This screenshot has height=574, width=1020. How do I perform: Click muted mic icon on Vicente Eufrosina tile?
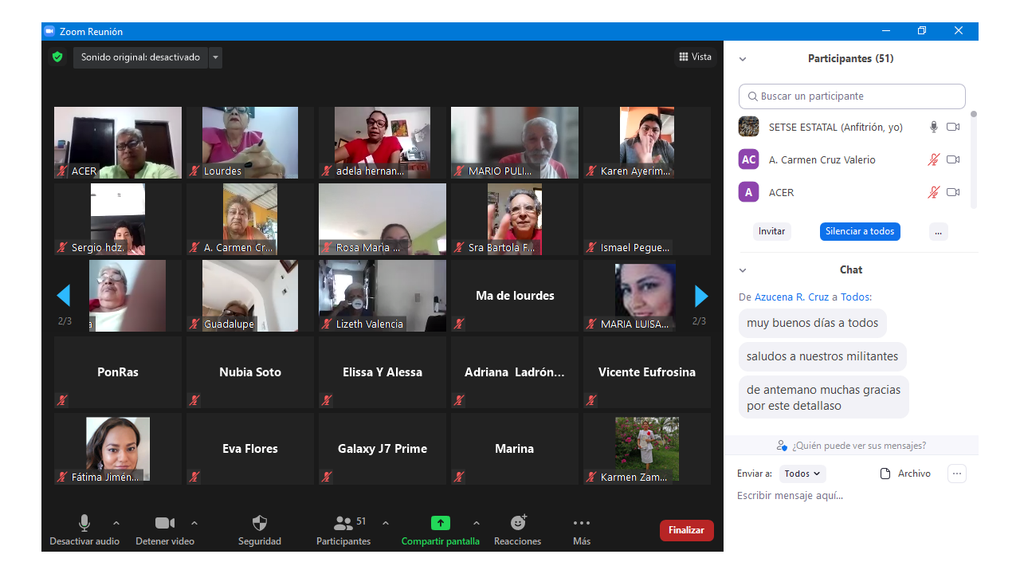point(590,400)
